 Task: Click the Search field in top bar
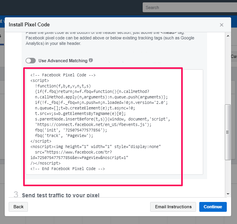[x=190, y=7]
